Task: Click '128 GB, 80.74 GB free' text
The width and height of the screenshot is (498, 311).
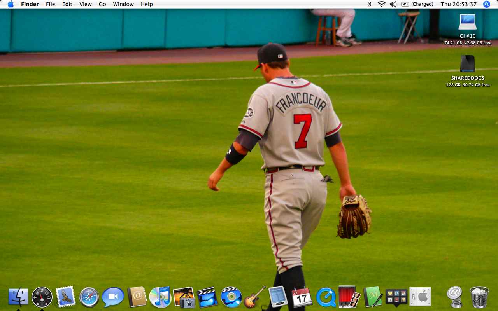Action: tap(468, 85)
